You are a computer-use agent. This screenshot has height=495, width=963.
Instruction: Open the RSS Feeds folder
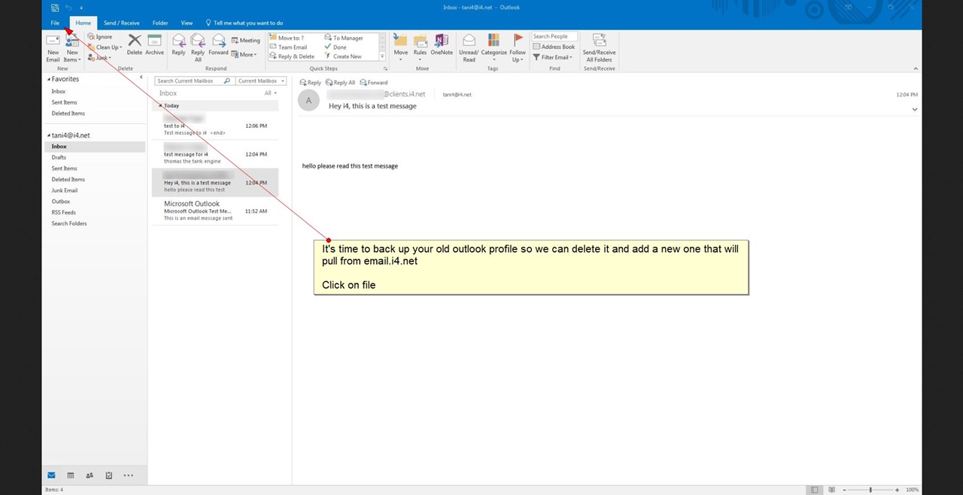64,212
